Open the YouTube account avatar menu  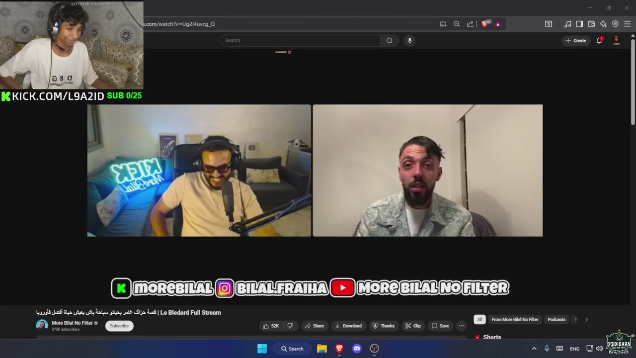[616, 40]
